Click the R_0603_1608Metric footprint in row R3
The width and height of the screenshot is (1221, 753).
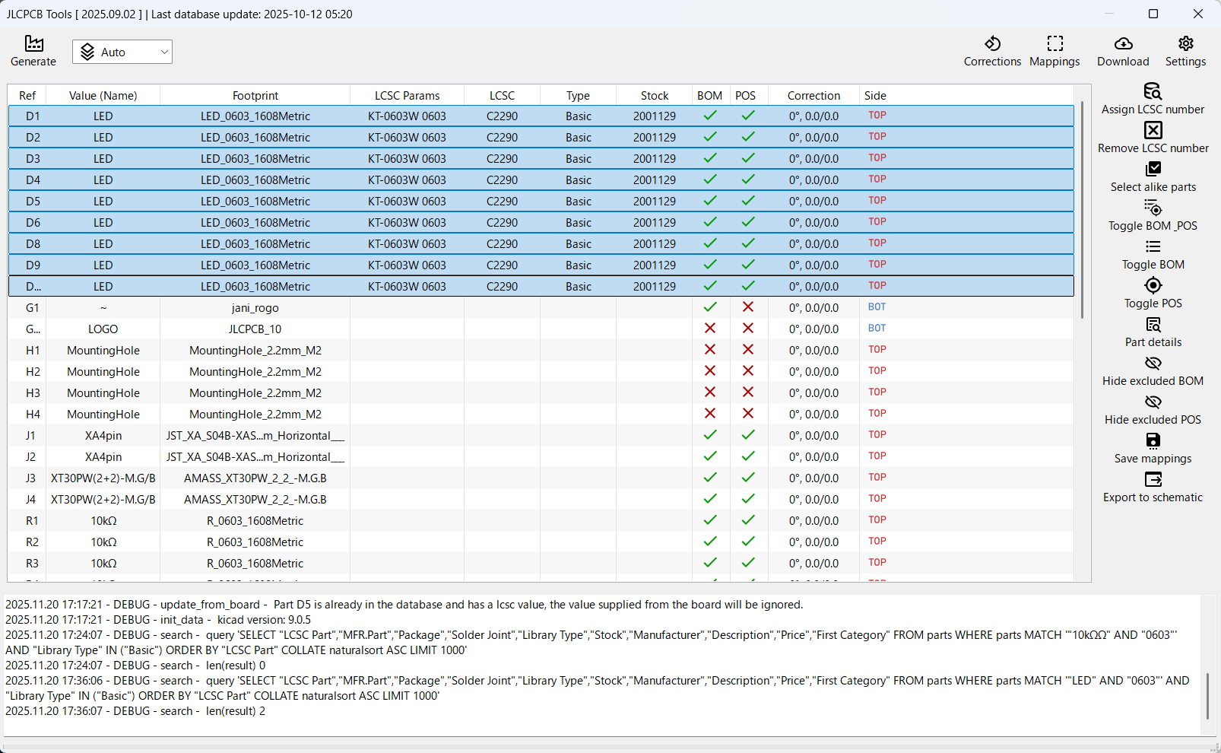[x=255, y=563]
